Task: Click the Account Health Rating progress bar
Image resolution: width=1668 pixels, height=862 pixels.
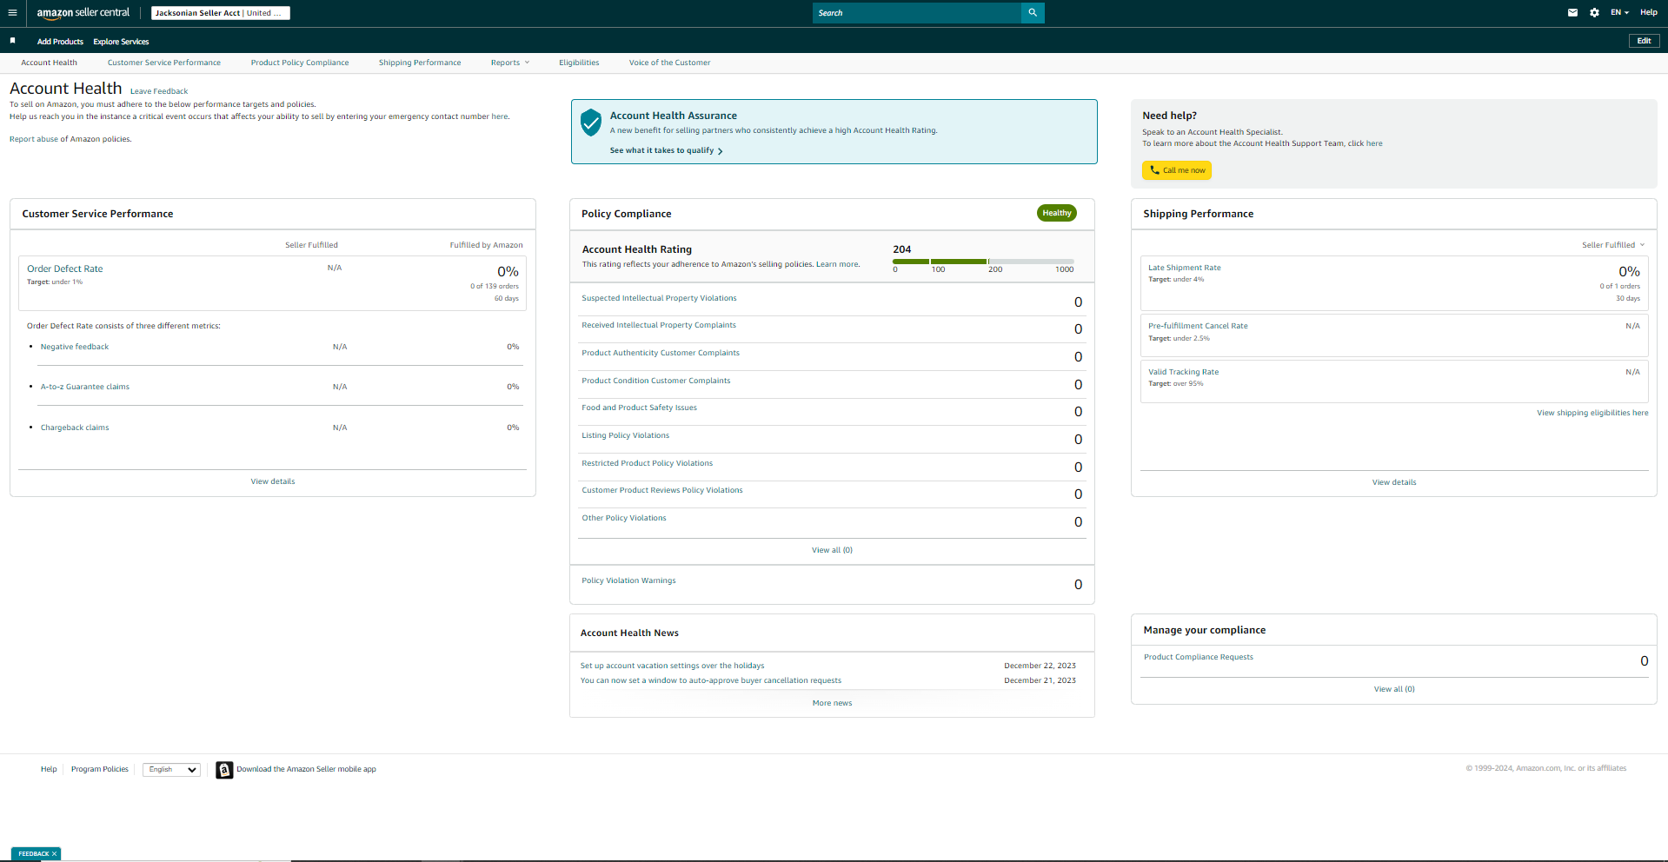Action: click(983, 262)
